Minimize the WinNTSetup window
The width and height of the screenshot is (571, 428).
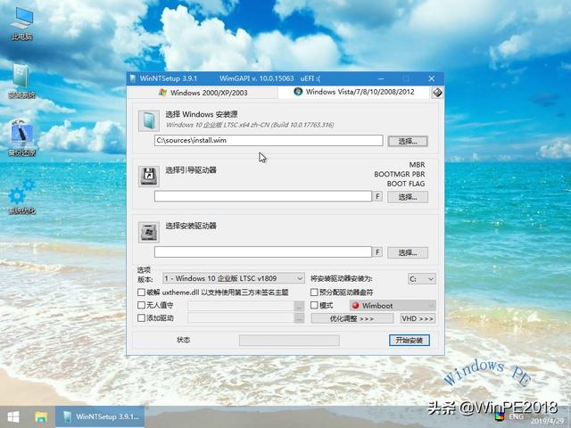381,78
